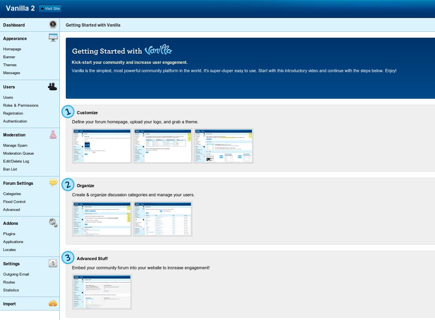Click the Appearance monitor icon
The image size is (435, 320).
pos(53,38)
